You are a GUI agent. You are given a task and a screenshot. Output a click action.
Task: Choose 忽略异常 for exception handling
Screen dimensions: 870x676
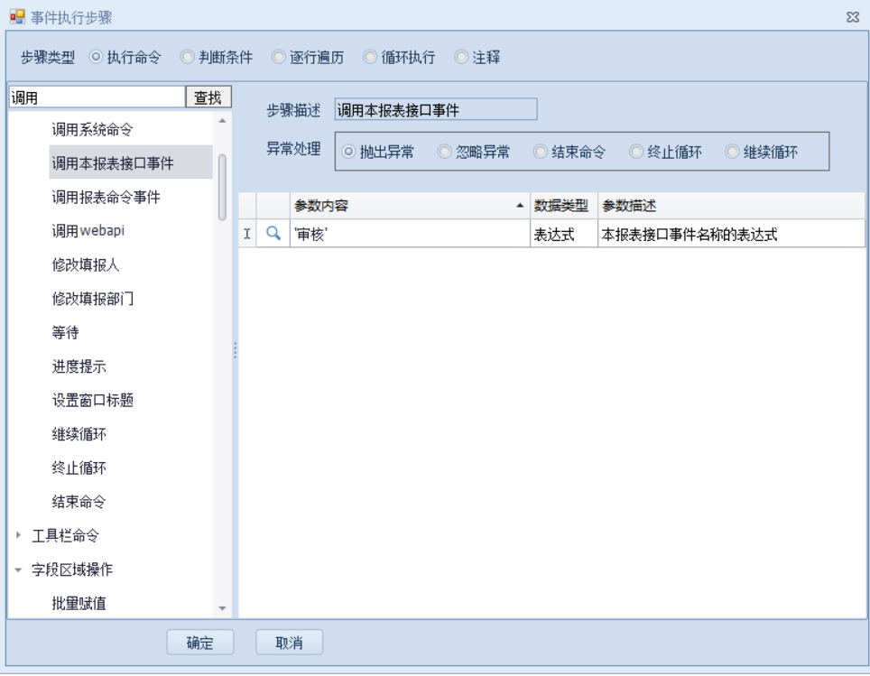[444, 152]
